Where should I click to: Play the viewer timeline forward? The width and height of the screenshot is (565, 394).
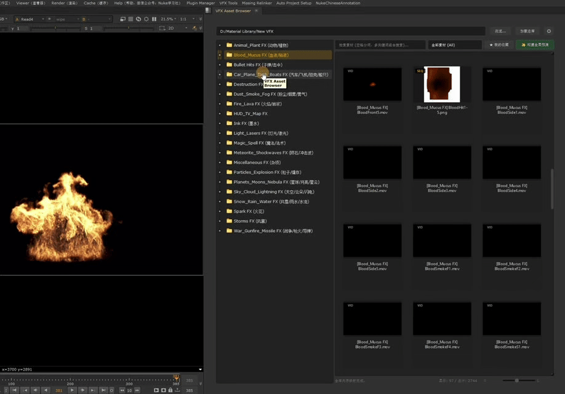[x=72, y=390]
